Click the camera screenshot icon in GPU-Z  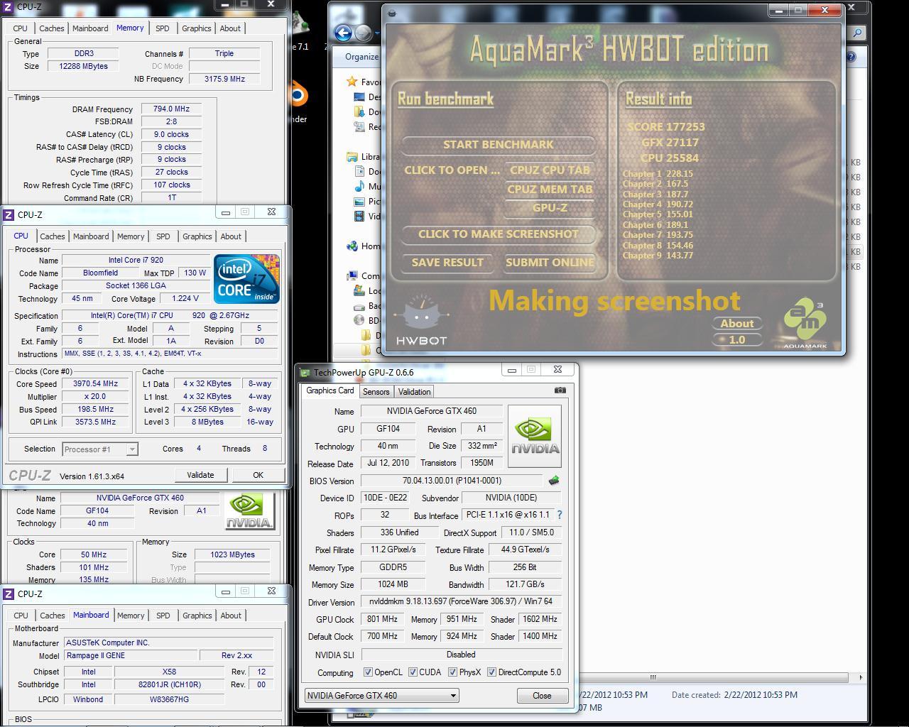[560, 390]
